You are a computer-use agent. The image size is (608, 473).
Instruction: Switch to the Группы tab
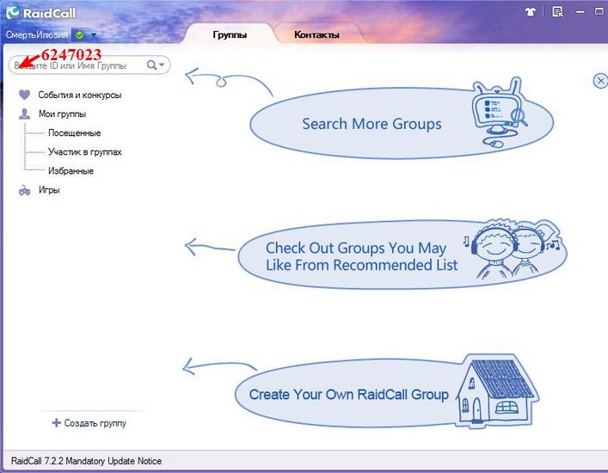tap(230, 34)
